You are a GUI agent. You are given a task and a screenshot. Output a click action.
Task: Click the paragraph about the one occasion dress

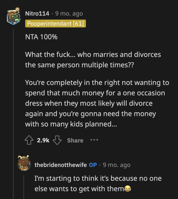click(x=97, y=103)
